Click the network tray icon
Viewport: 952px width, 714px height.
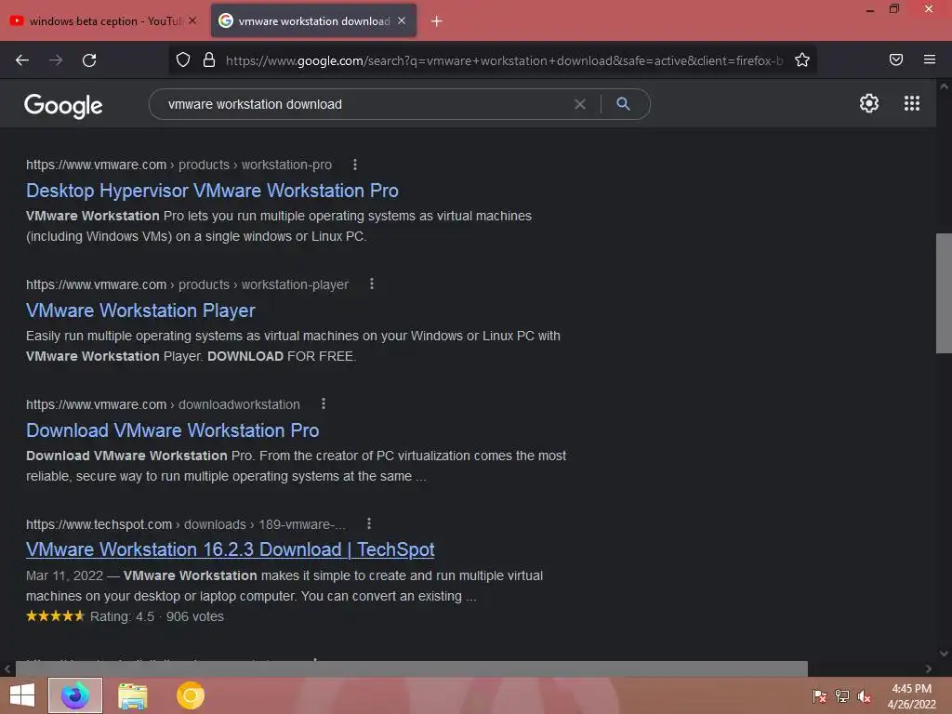[x=842, y=695]
